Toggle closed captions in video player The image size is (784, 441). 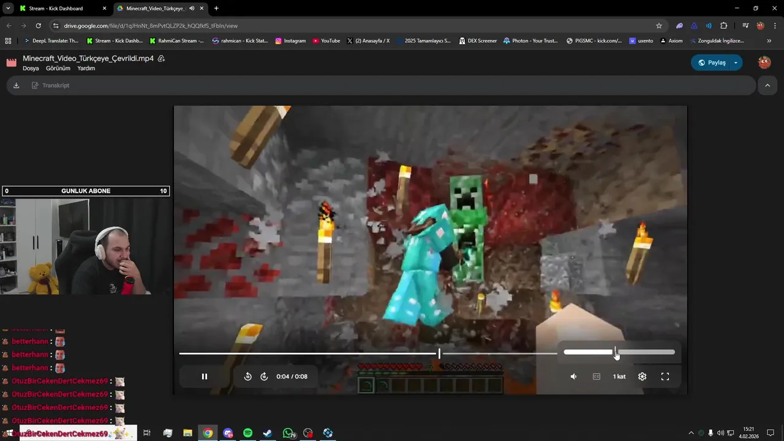pos(597,377)
